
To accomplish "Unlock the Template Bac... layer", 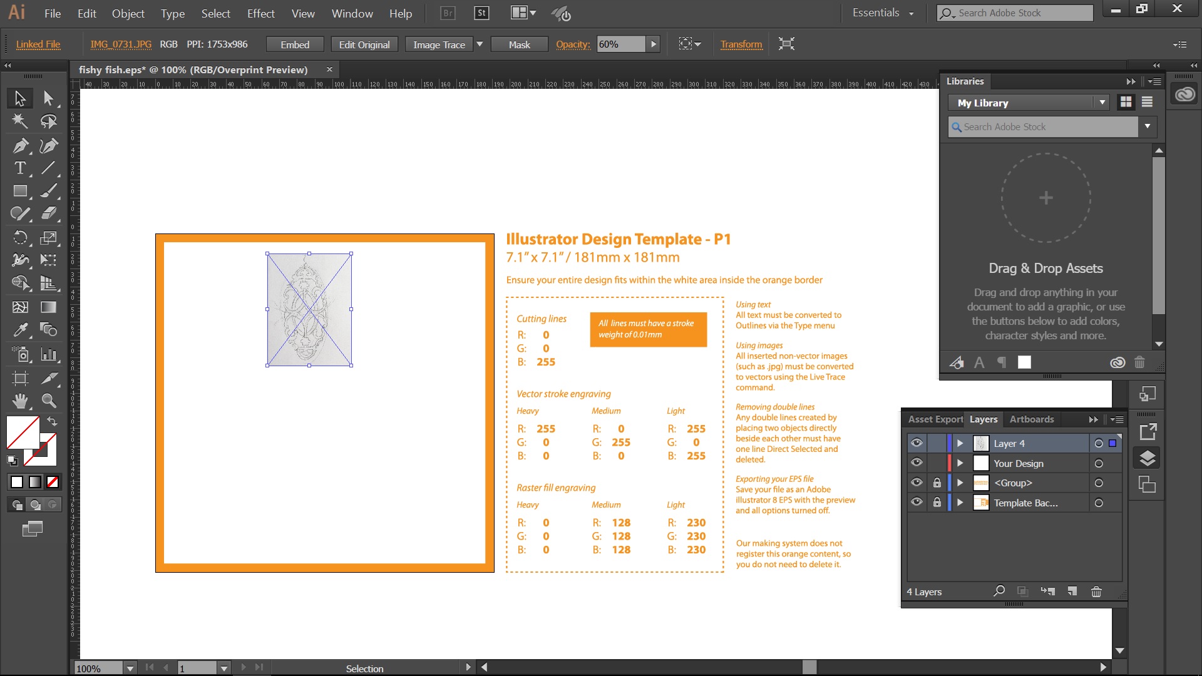I will pyautogui.click(x=937, y=502).
